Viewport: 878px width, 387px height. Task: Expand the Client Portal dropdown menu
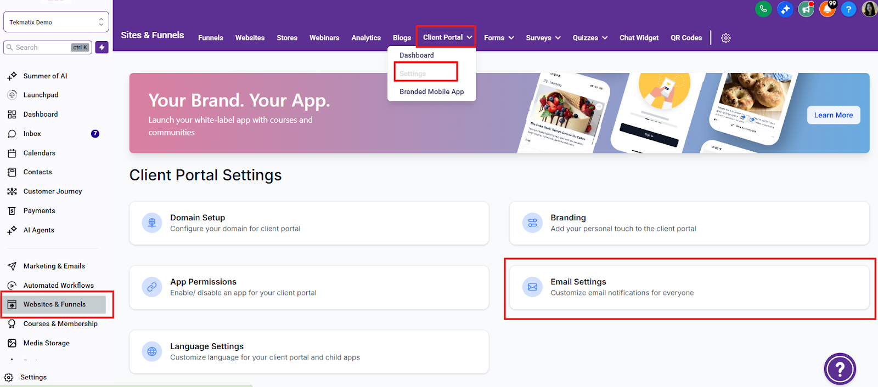pos(447,37)
